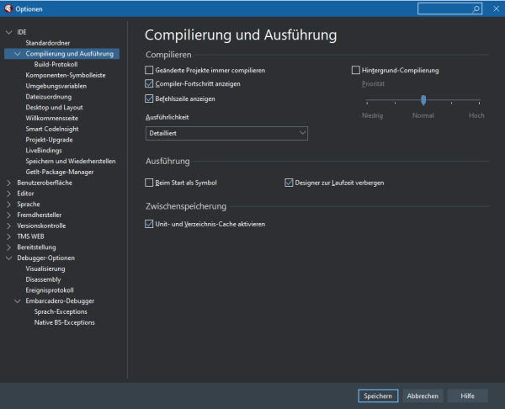Screen dimensions: 505x409
Task: Select the Editor tree label
Action: (25, 194)
